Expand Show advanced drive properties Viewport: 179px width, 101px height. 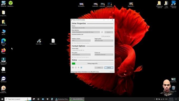[x=81, y=43]
